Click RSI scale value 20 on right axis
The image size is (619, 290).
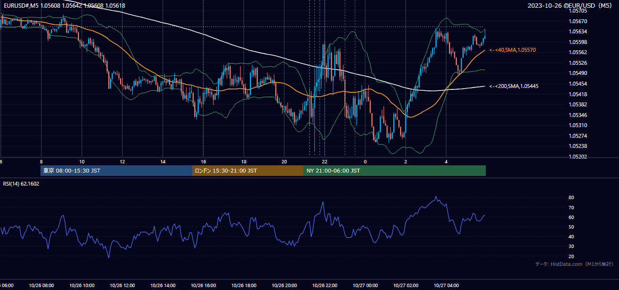571,256
